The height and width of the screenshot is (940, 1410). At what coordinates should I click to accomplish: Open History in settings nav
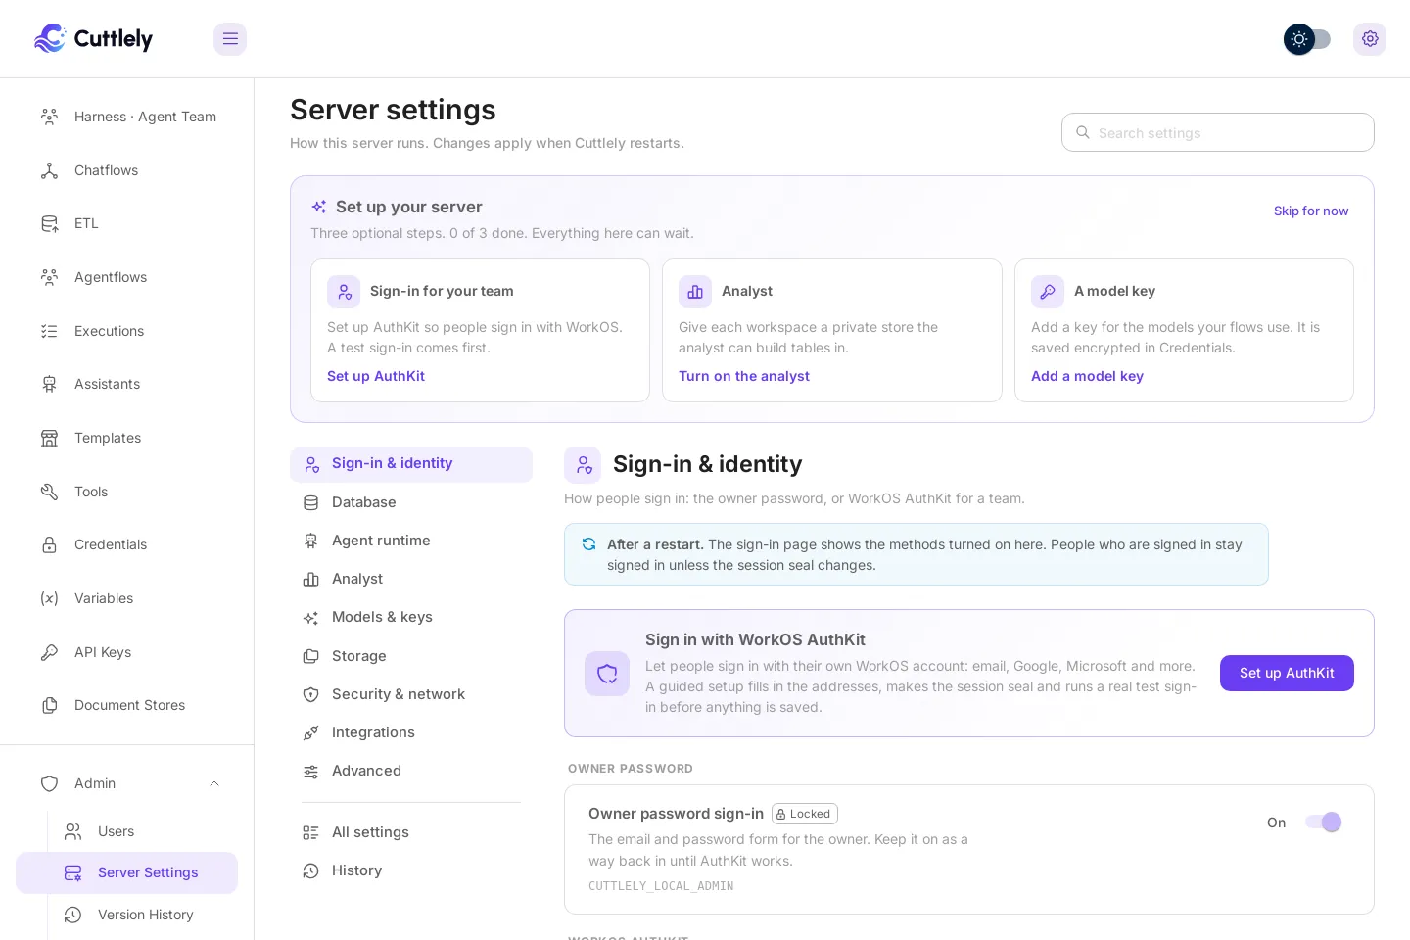click(x=411, y=870)
